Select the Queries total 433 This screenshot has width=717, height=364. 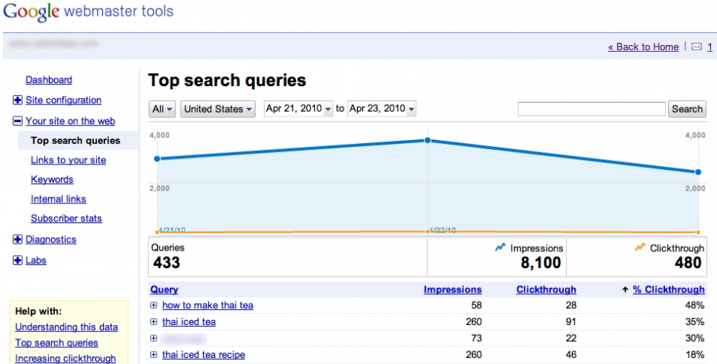click(166, 263)
